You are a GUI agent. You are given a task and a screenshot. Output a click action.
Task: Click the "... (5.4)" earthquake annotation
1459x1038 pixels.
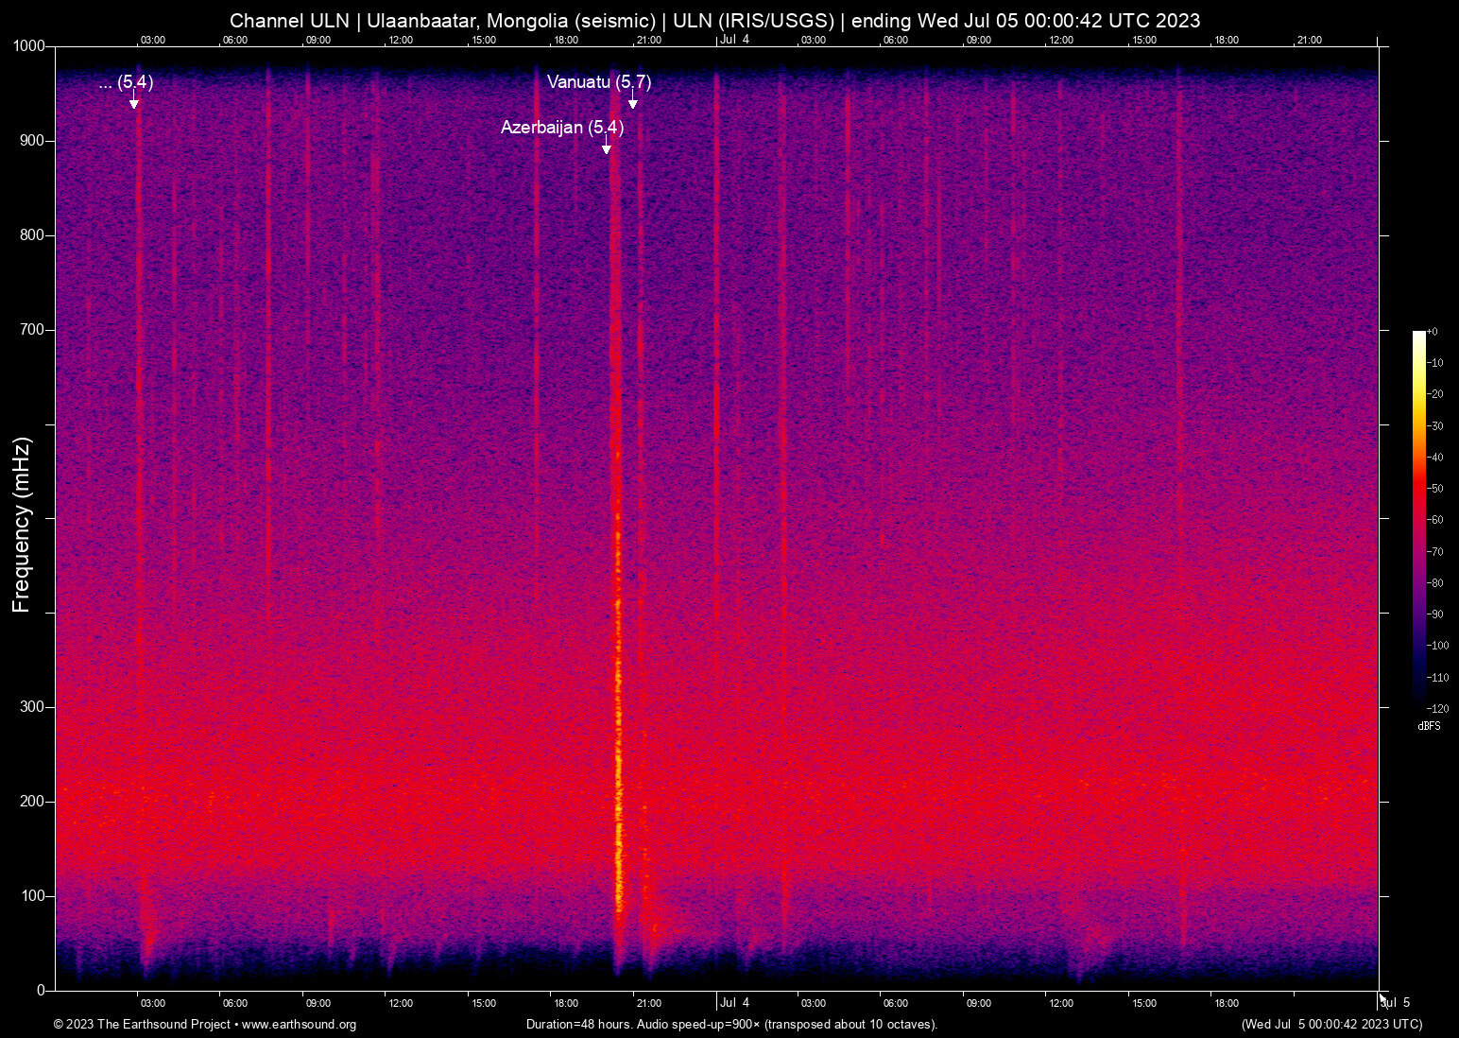126,82
